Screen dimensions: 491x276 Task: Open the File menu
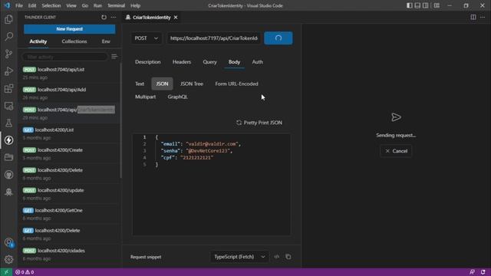pyautogui.click(x=19, y=5)
